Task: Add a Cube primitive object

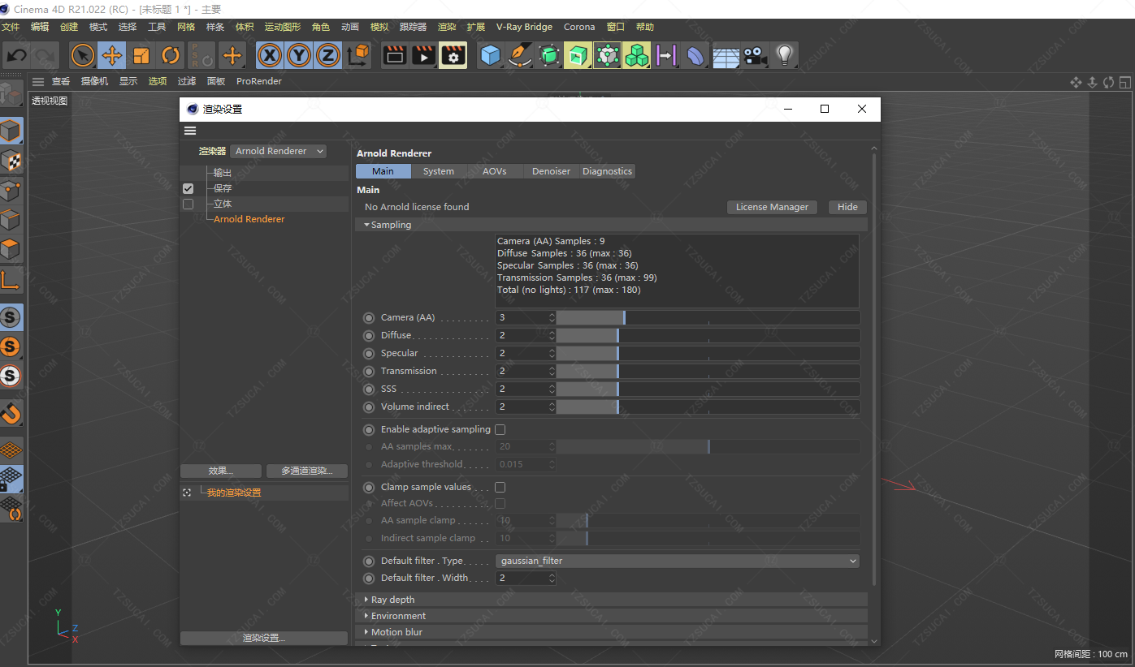Action: click(x=491, y=56)
